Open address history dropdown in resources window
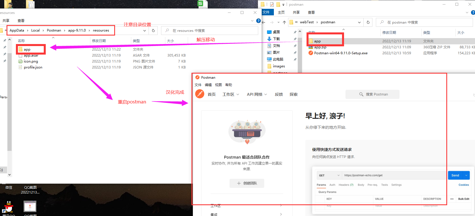 tap(145, 31)
